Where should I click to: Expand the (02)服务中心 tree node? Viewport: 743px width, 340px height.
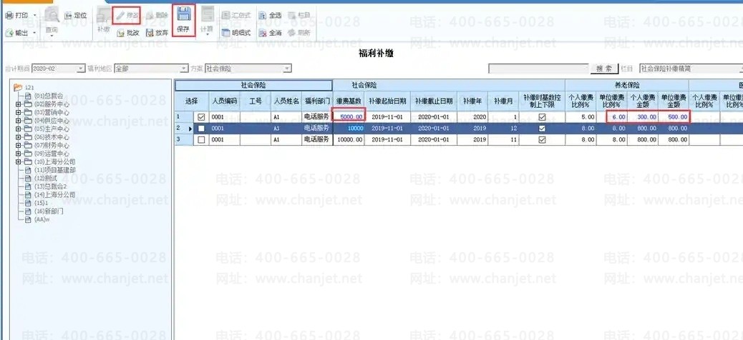pos(18,104)
